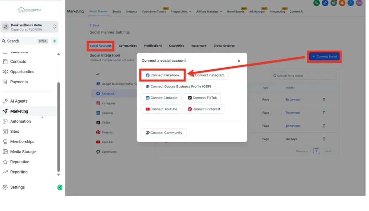The width and height of the screenshot is (369, 211).
Task: Select the Global Settings tab
Action: (224, 46)
